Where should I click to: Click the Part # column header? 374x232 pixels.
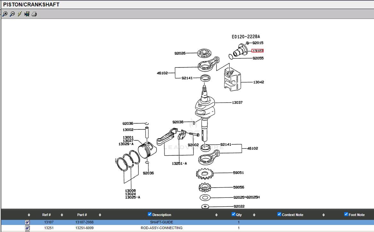82,215
